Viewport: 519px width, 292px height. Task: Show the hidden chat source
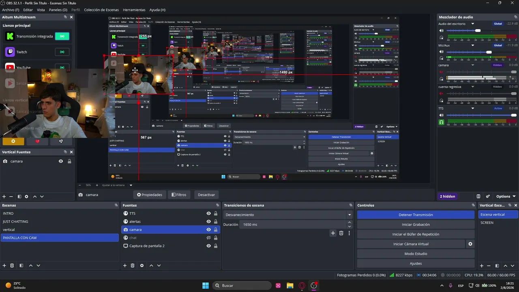[208, 238]
